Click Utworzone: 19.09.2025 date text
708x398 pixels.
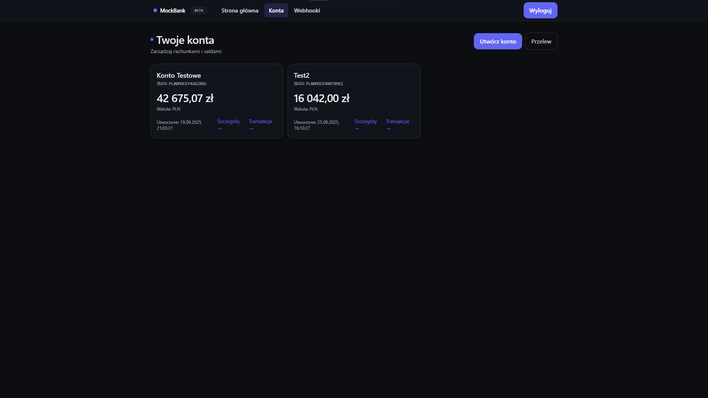[180, 125]
